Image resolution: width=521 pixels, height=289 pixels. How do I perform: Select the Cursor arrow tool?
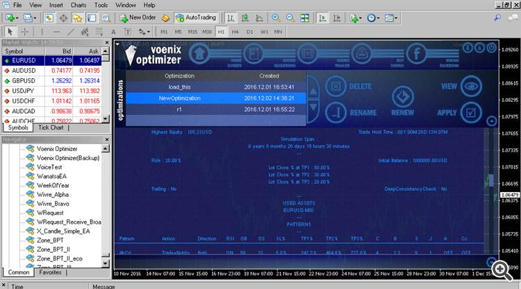click(10, 32)
